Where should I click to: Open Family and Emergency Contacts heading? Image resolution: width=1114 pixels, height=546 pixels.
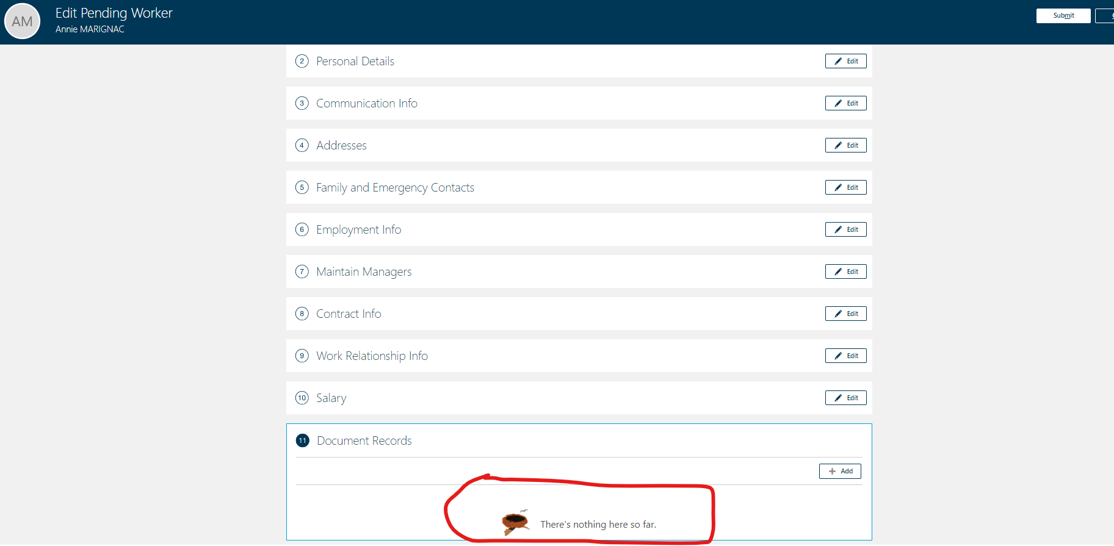tap(395, 187)
